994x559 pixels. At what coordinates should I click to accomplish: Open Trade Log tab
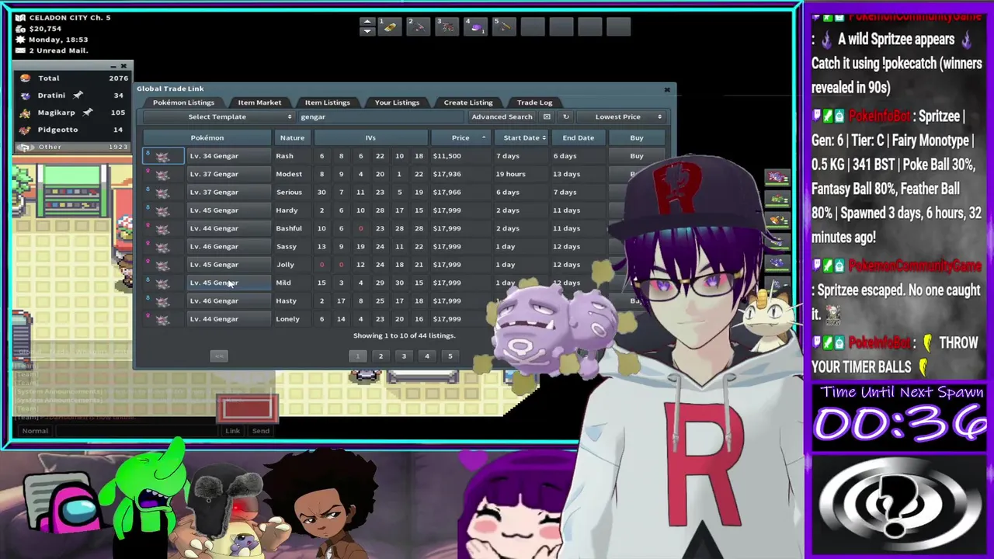tap(534, 102)
